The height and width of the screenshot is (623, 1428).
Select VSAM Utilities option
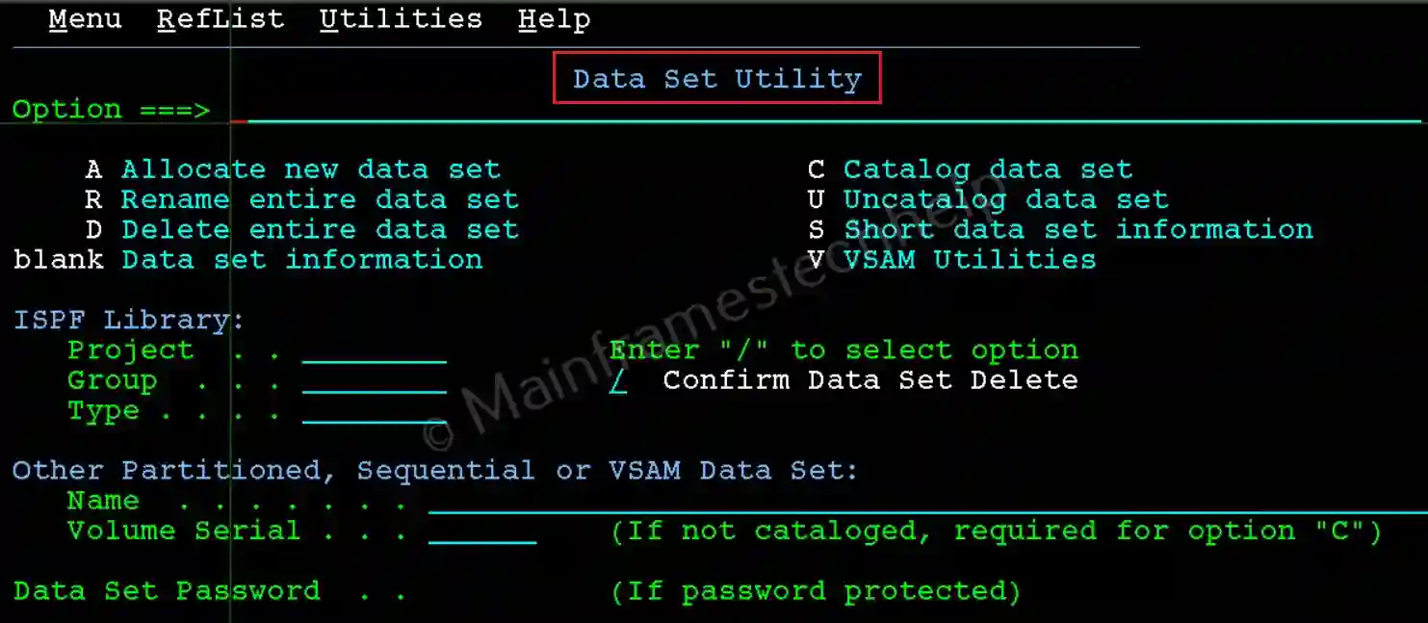click(x=969, y=260)
